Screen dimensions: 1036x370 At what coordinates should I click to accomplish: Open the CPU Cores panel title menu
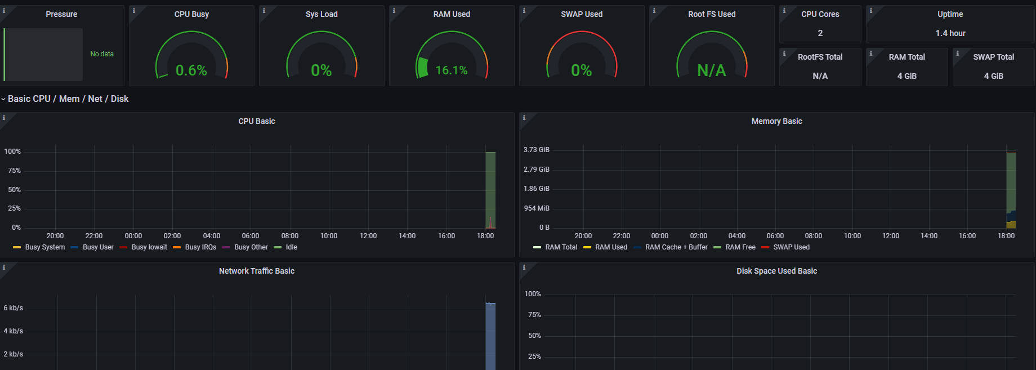pyautogui.click(x=820, y=14)
